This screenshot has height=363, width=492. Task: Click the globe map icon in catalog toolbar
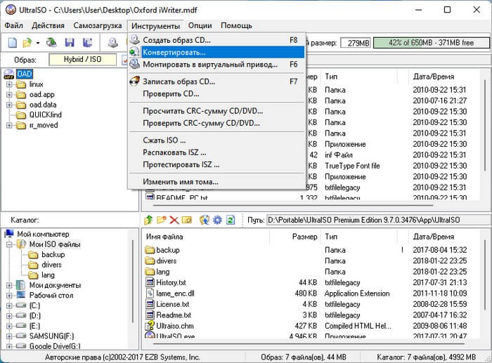click(205, 220)
